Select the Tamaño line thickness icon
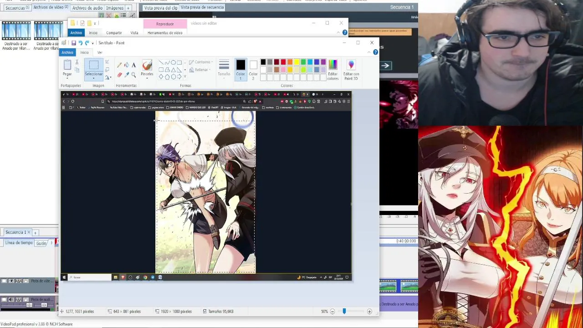This screenshot has width=583, height=328. (x=224, y=65)
